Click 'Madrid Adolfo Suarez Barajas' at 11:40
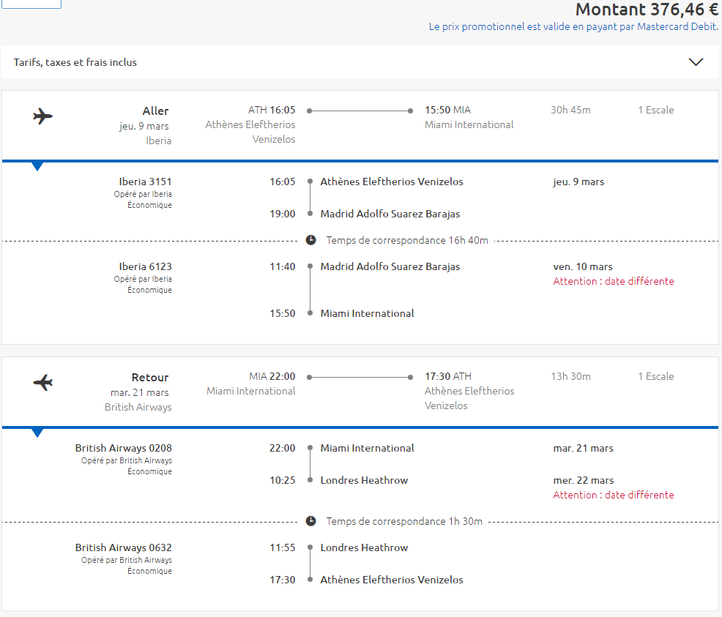This screenshot has height=617, width=722. click(390, 266)
